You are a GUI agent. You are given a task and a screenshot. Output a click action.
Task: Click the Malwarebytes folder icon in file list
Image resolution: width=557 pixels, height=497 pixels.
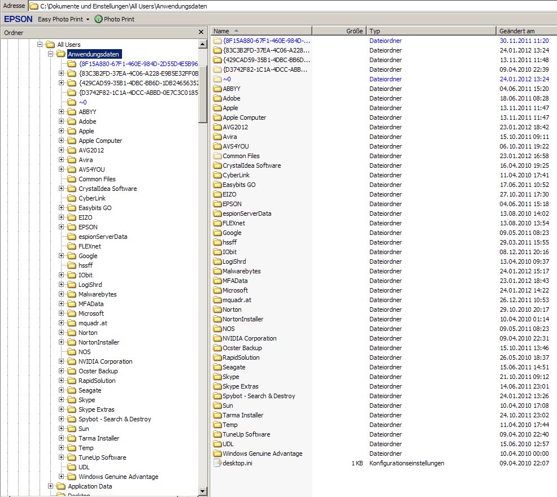(218, 271)
